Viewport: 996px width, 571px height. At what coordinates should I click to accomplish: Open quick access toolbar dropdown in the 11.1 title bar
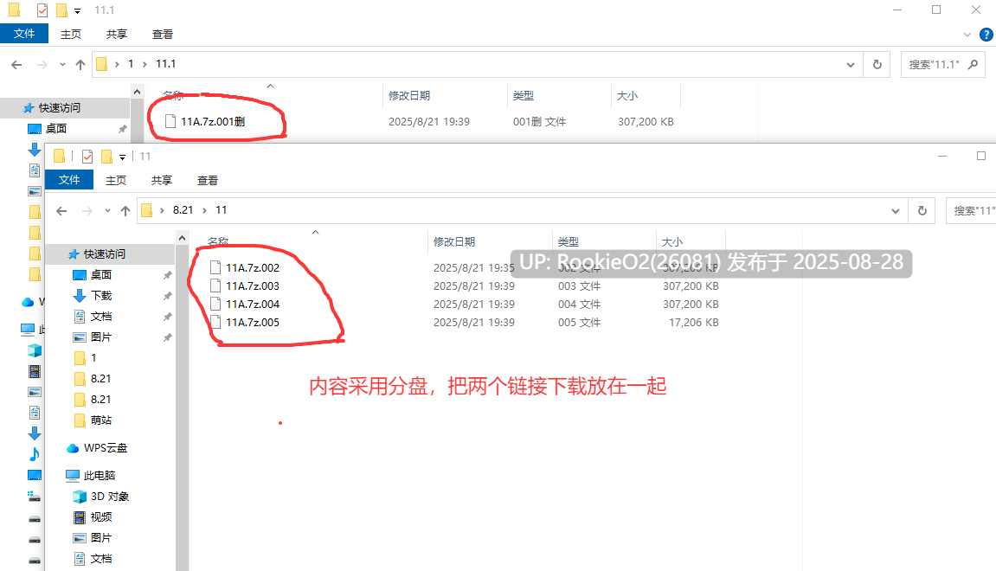78,10
